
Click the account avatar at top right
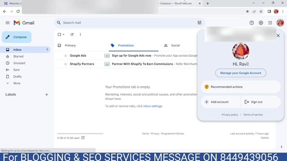280,23
